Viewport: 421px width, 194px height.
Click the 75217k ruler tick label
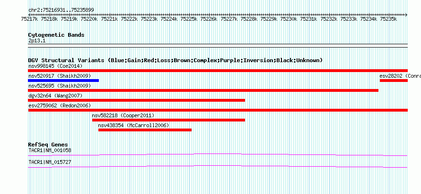point(29,19)
